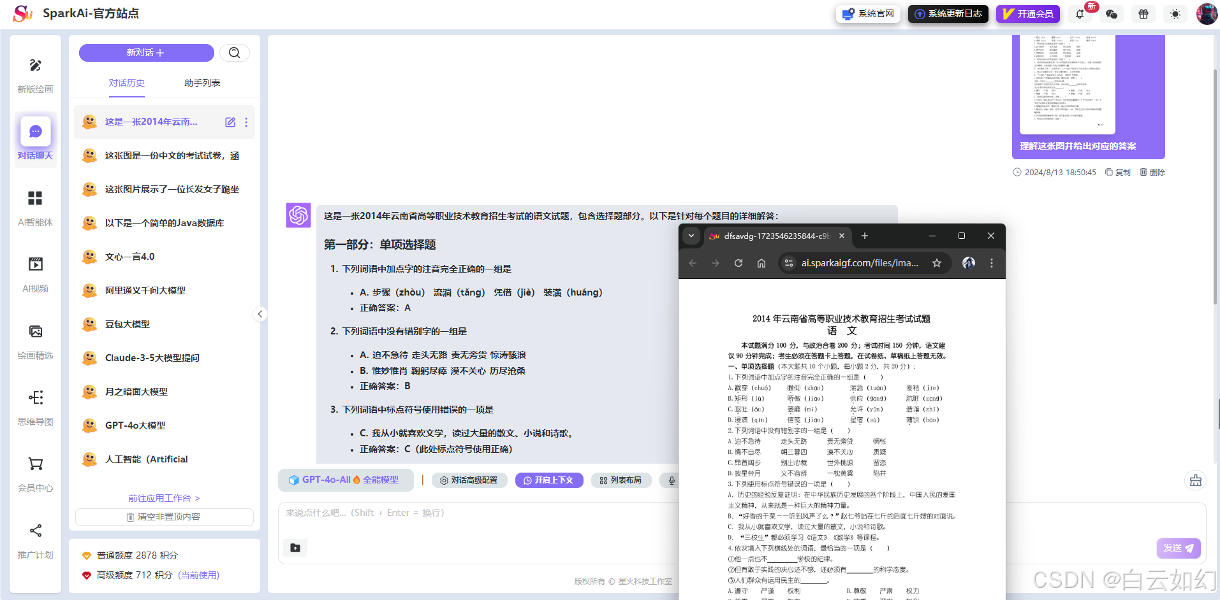Click the SparkAi logo in the header
Screen dimensions: 1220x600
(x=23, y=13)
